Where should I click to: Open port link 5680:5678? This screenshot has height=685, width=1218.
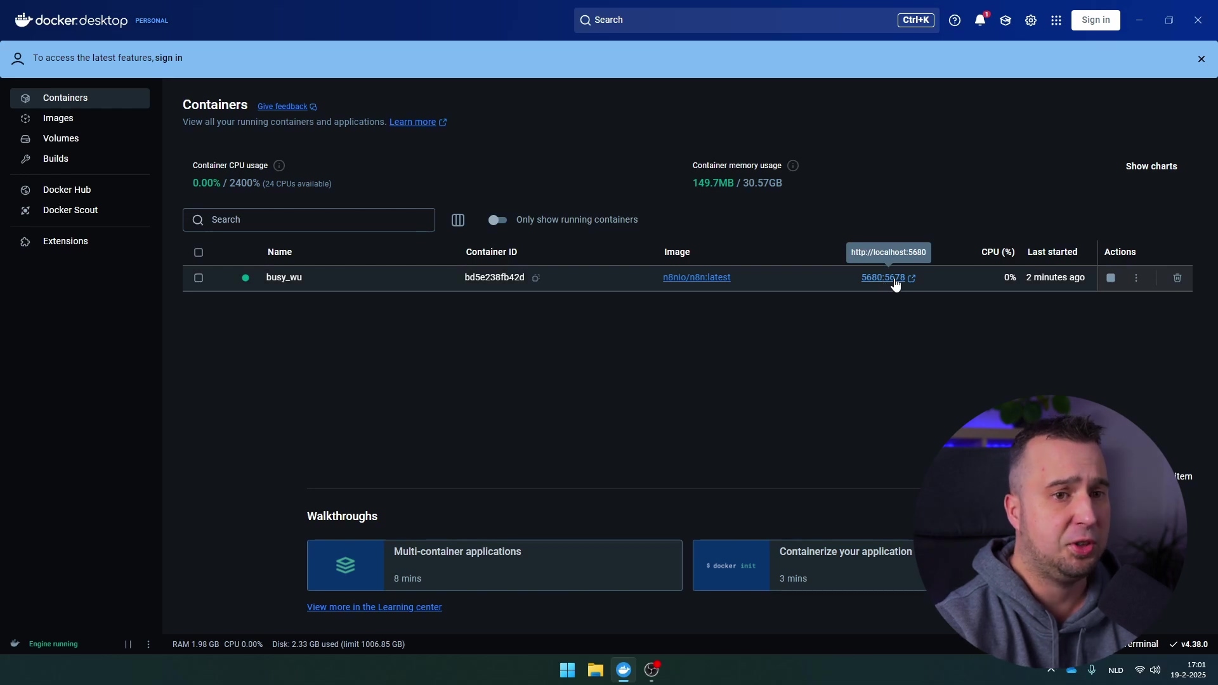[883, 278]
